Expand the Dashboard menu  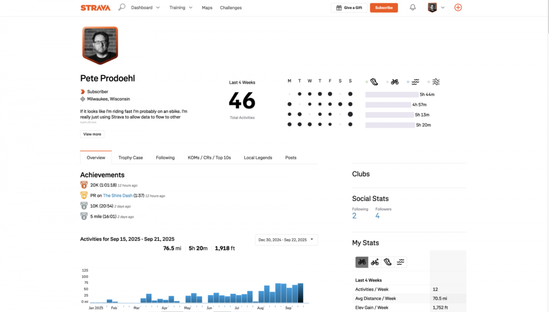[x=145, y=8]
